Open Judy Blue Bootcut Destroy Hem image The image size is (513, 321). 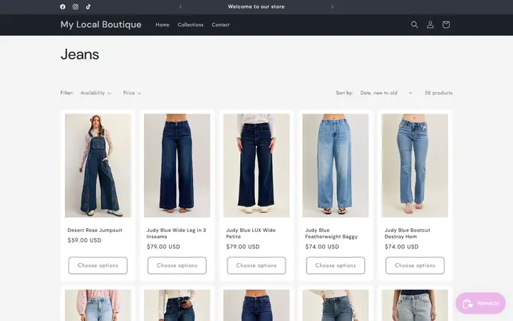pyautogui.click(x=415, y=165)
